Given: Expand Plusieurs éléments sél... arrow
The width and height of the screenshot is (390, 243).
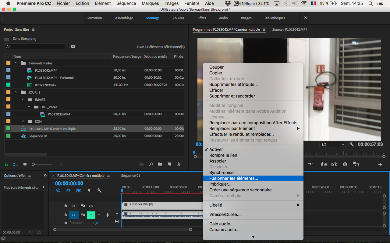Looking at the screenshot, I should coord(44,187).
